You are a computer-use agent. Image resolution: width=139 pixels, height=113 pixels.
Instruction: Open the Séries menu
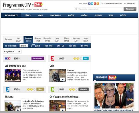(28, 15)
